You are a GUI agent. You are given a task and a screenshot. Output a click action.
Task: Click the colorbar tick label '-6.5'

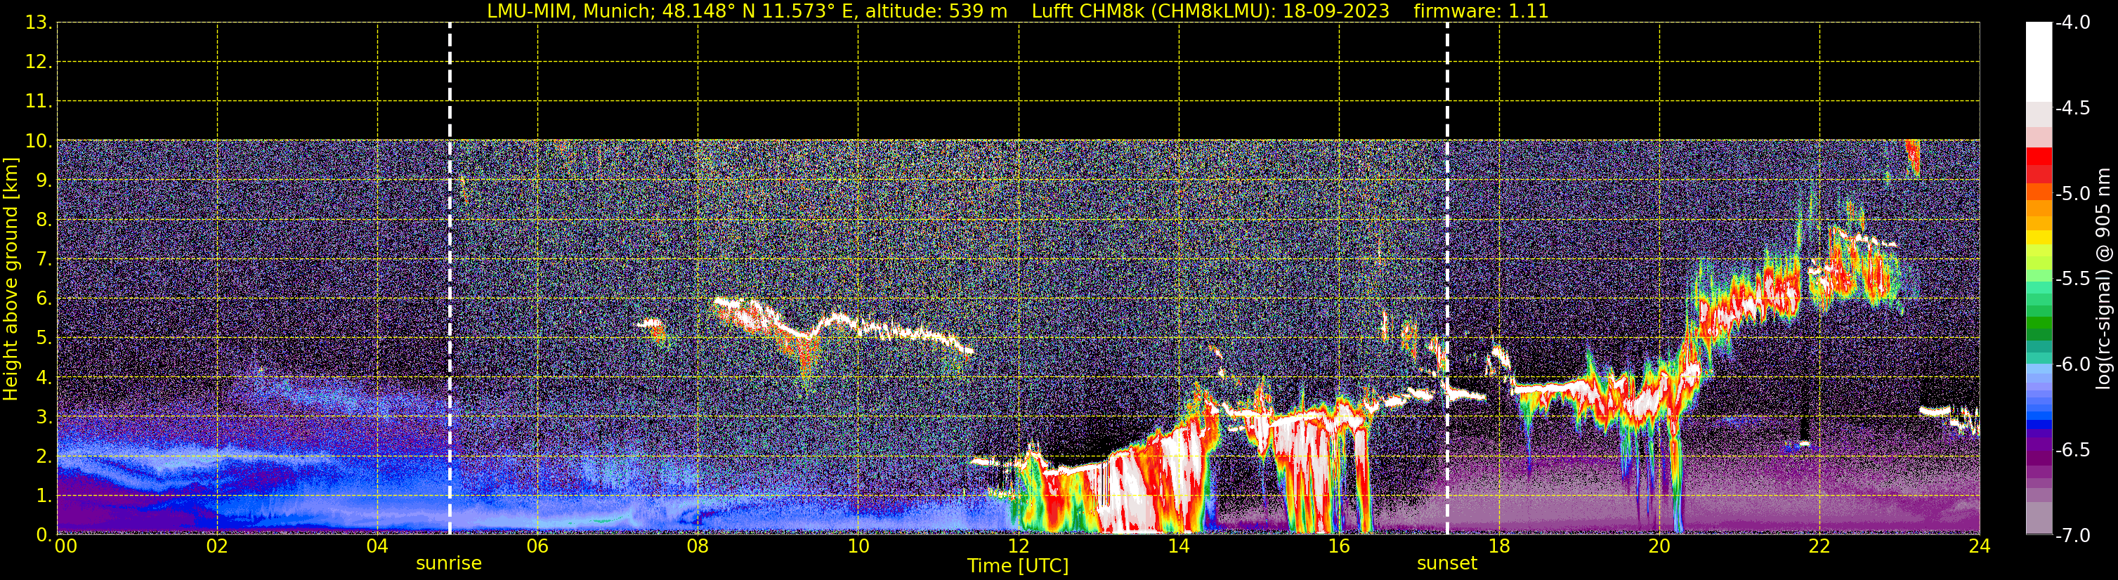[x=2073, y=450]
